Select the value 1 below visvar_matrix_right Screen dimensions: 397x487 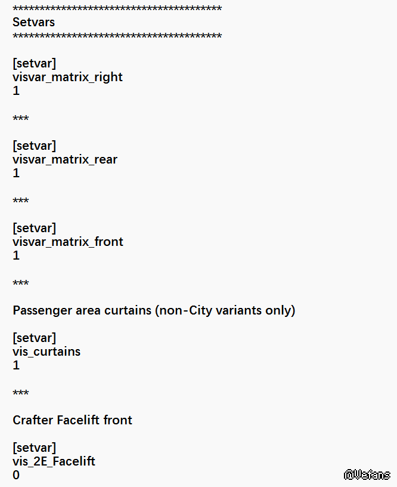tap(16, 91)
